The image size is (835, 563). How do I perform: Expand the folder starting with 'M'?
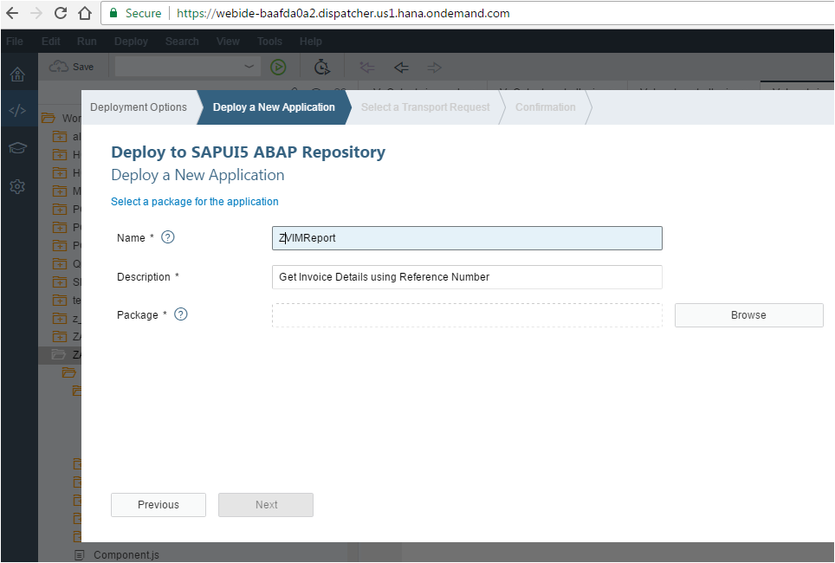(60, 191)
